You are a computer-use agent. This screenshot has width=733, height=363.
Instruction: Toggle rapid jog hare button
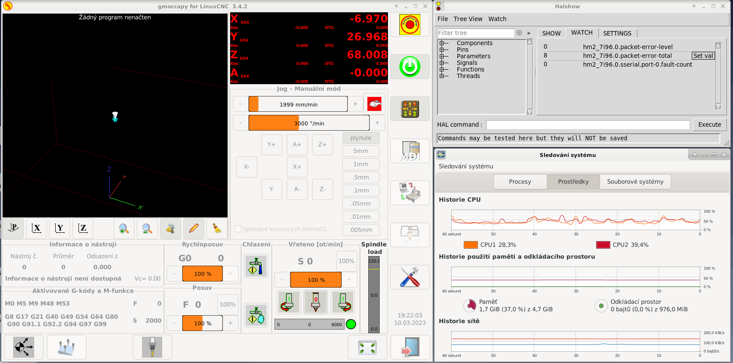click(374, 104)
